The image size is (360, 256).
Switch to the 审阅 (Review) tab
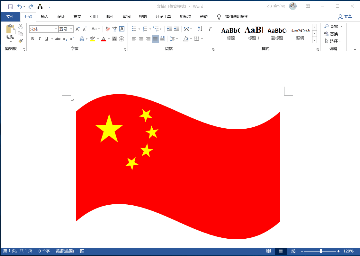click(x=127, y=17)
